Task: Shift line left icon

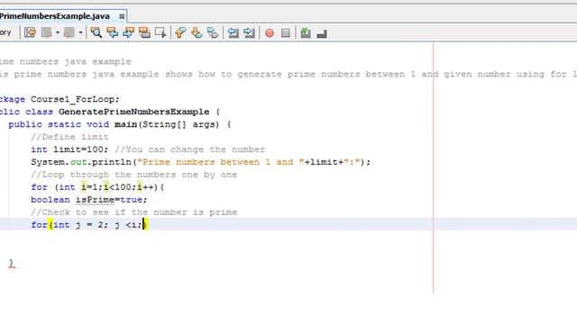Action: point(233,32)
